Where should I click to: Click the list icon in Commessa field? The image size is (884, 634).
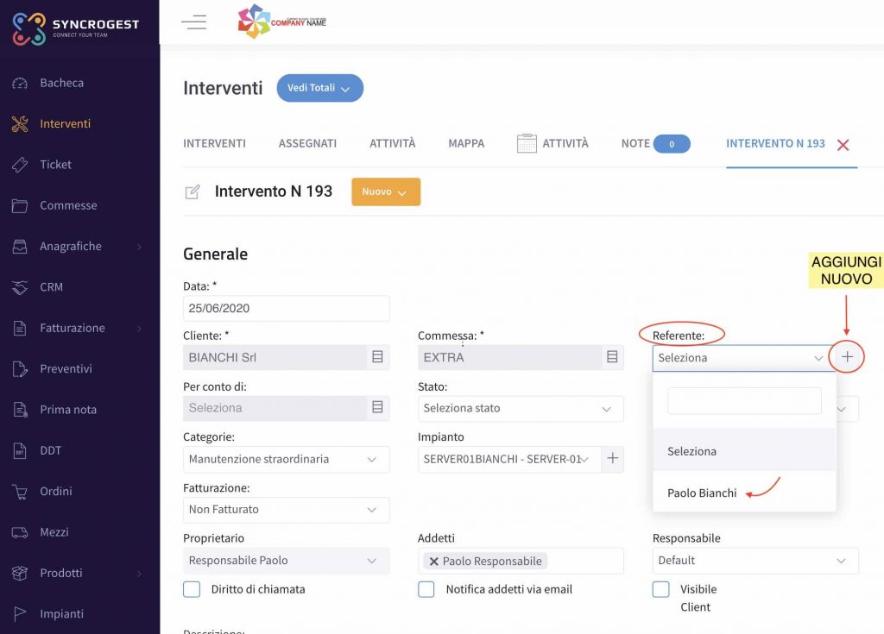coord(612,357)
